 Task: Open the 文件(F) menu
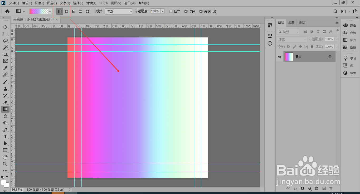click(14, 3)
